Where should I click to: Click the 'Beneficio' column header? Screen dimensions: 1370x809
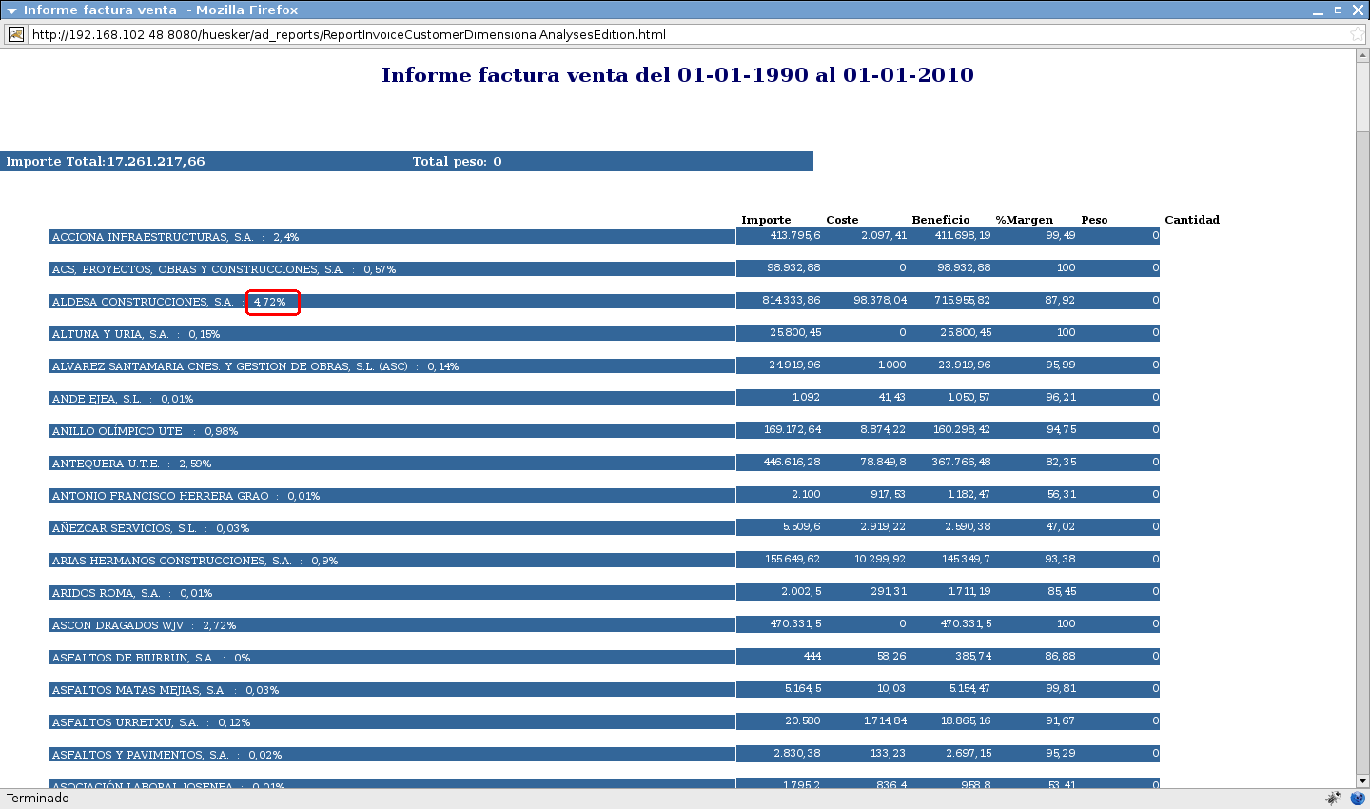point(940,220)
